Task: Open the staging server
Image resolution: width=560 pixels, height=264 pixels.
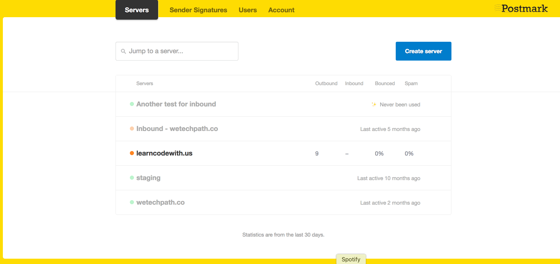Action: [x=148, y=178]
